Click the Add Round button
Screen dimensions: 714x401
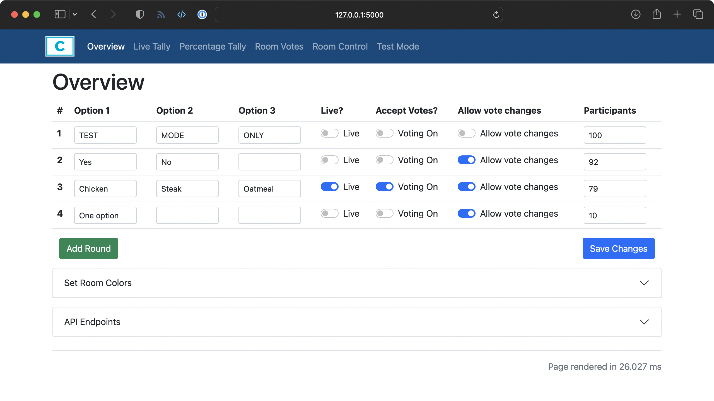click(88, 248)
